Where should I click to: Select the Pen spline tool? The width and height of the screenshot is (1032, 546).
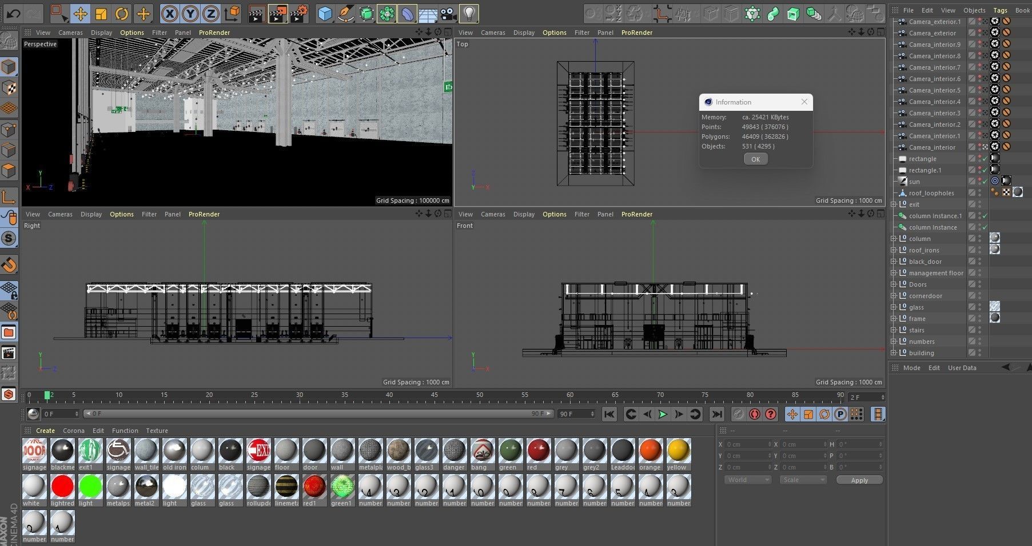(345, 13)
